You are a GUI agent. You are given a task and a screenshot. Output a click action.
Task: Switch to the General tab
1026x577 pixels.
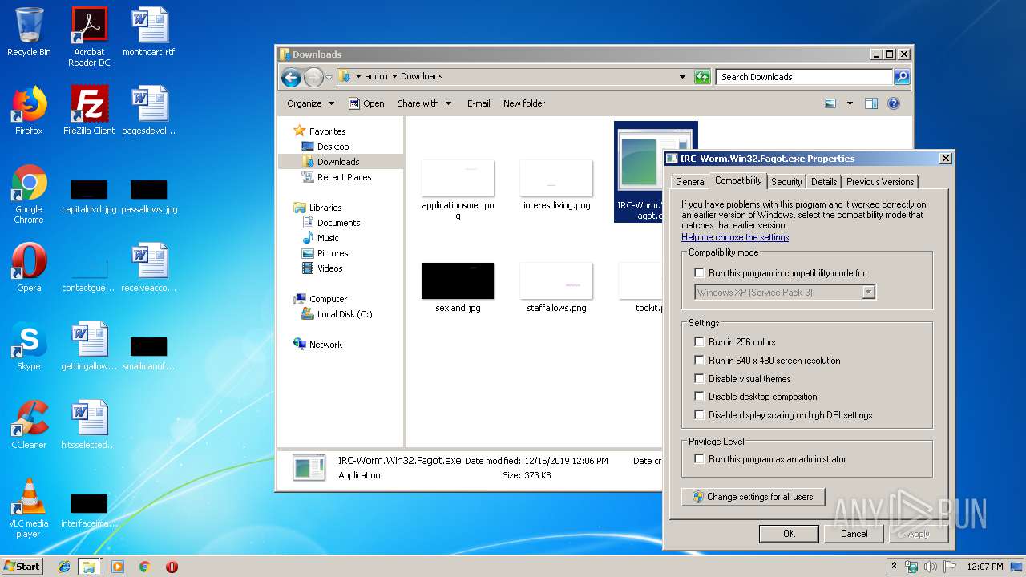(690, 182)
